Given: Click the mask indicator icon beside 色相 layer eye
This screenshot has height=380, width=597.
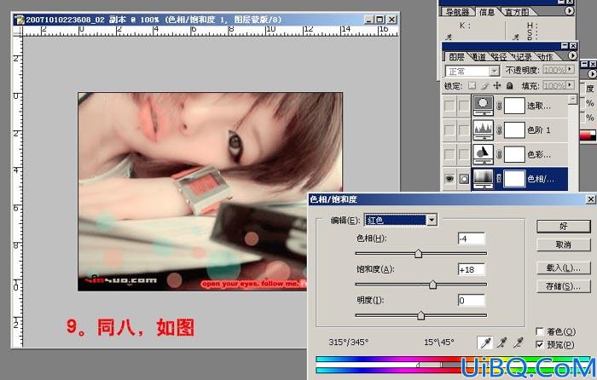Looking at the screenshot, I should pyautogui.click(x=464, y=178).
